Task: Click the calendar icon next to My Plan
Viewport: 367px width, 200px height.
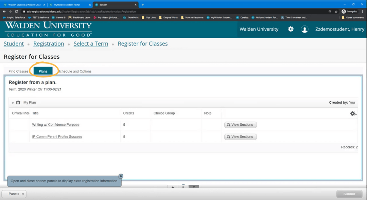Action: 19,102
